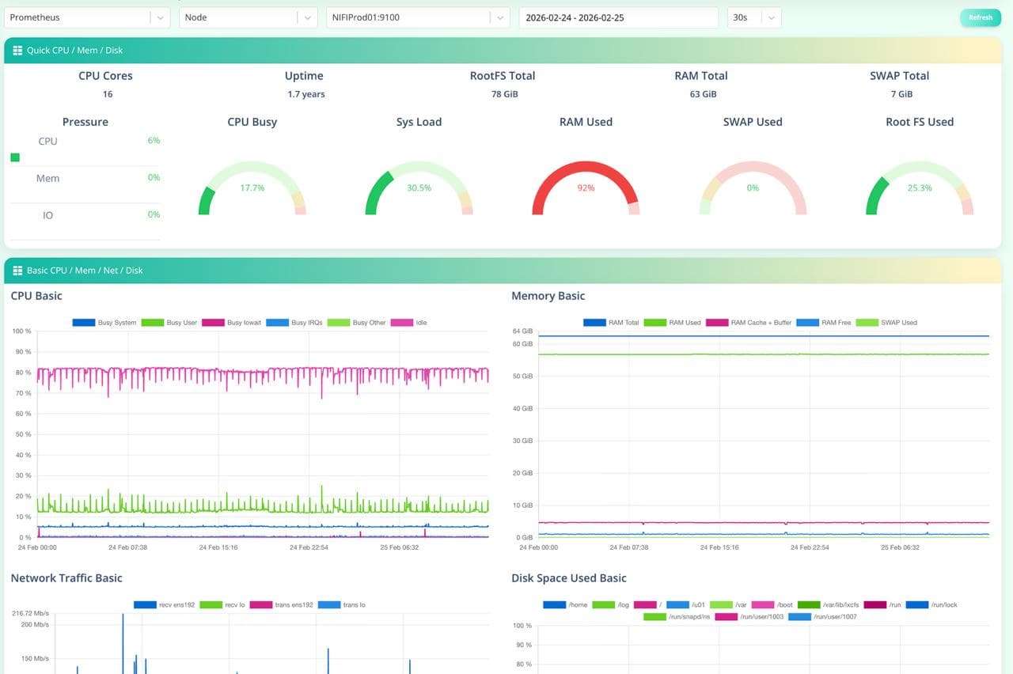Open the Prometheus datasource dropdown

click(86, 17)
